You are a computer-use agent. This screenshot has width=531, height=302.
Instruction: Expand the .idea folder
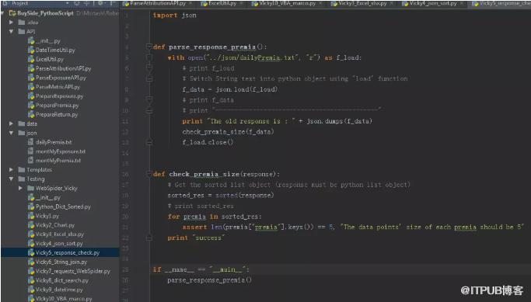pyautogui.click(x=12, y=23)
